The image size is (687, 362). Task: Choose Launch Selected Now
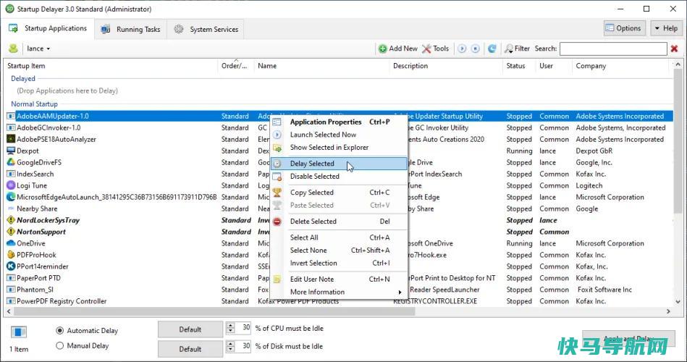(339, 135)
